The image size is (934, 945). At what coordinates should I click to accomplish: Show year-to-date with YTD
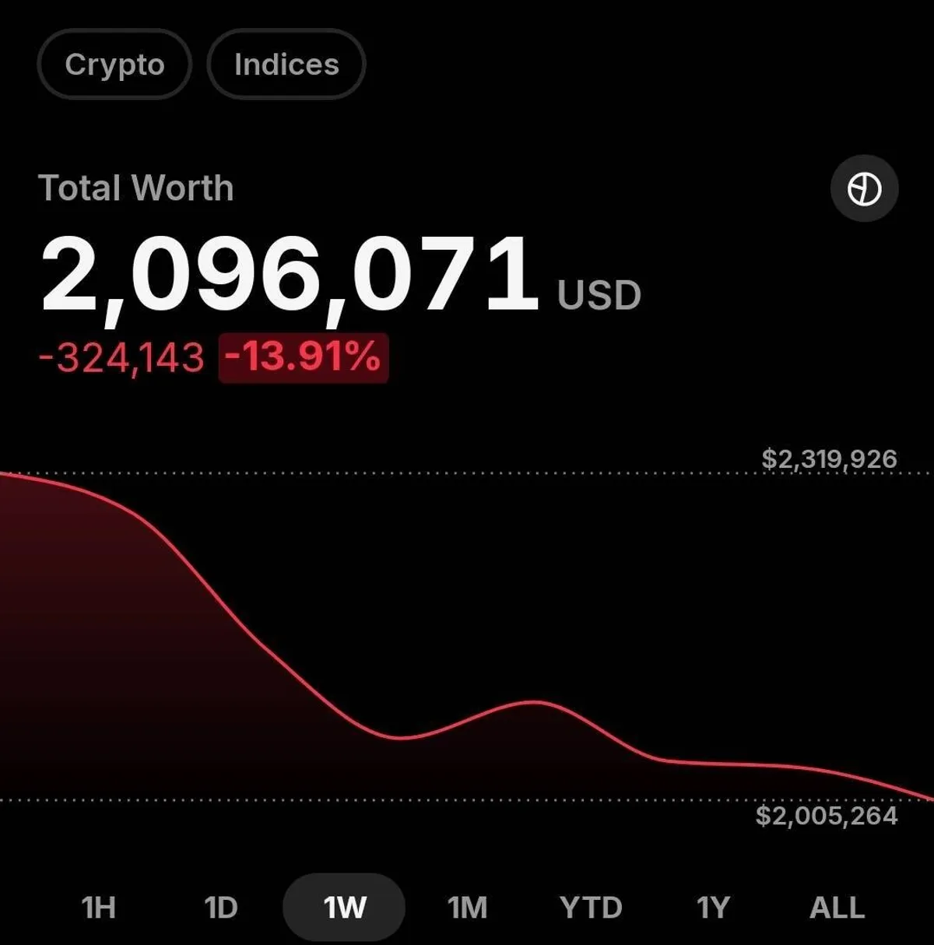(x=591, y=908)
